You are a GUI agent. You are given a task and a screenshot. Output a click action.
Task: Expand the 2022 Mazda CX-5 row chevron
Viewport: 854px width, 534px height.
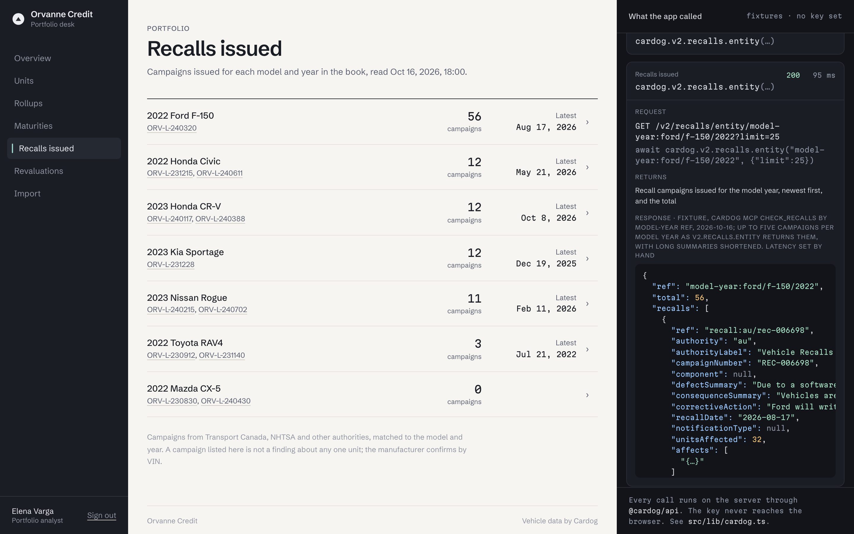coord(587,395)
